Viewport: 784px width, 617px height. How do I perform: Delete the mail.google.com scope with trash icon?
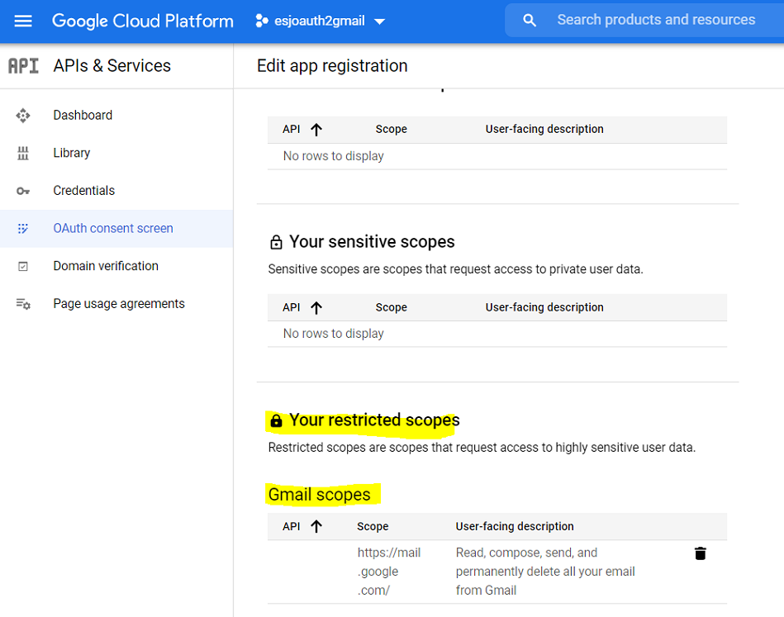(x=700, y=553)
